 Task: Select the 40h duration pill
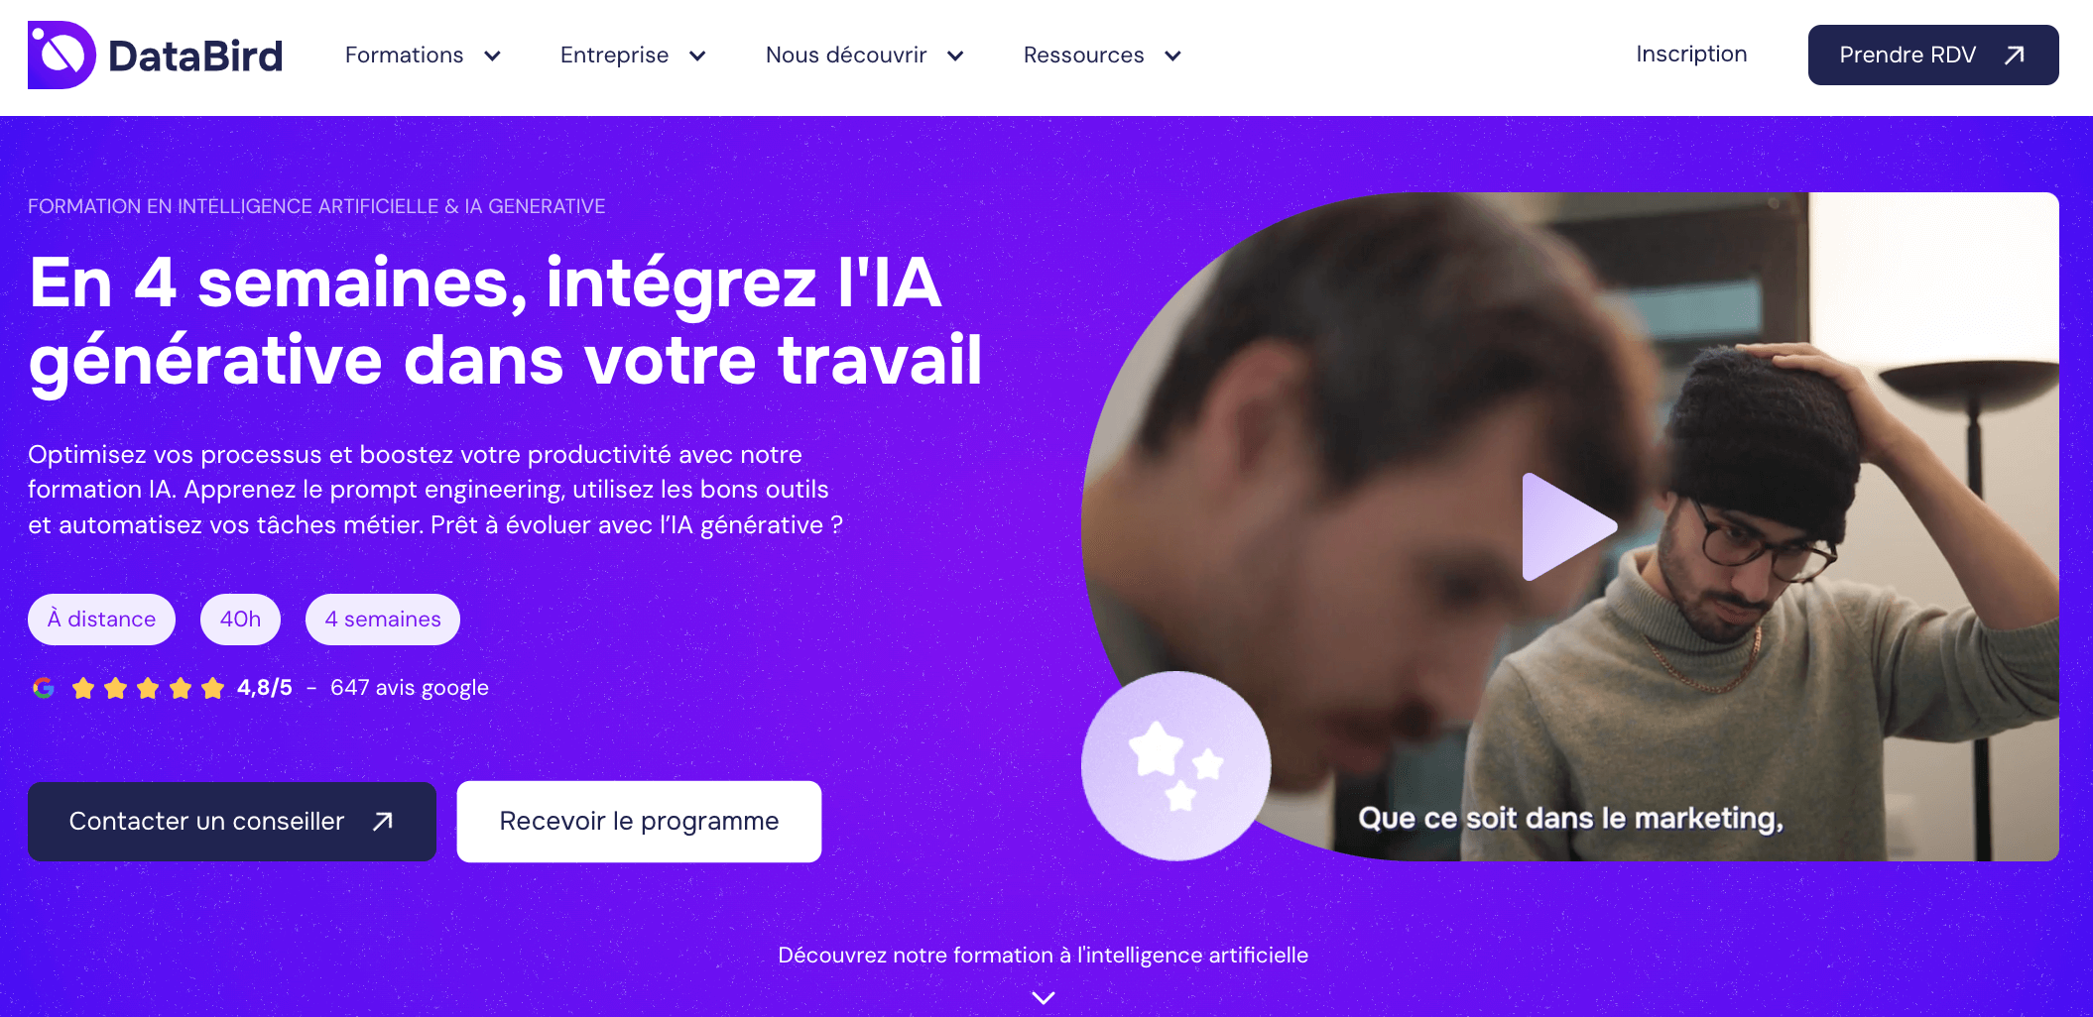click(240, 620)
